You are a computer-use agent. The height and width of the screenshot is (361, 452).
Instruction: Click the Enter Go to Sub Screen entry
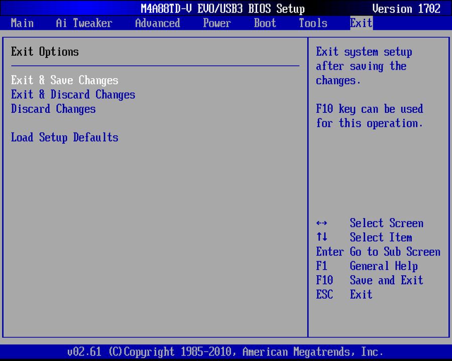(x=378, y=252)
